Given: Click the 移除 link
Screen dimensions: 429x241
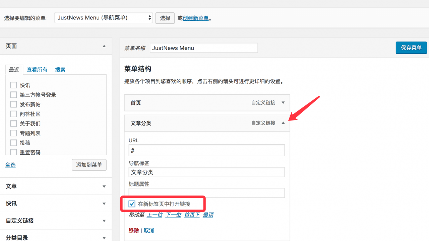Looking at the screenshot, I should 134,230.
